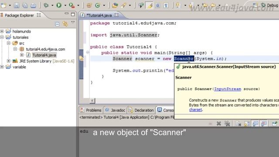This screenshot has width=279, height=157.
Task: Click Remove Launch in console toolbar
Action: [219, 123]
